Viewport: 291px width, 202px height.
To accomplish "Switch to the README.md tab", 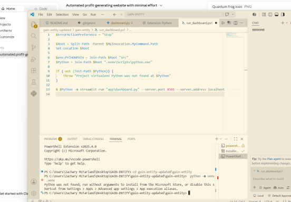I will pos(57,23).
